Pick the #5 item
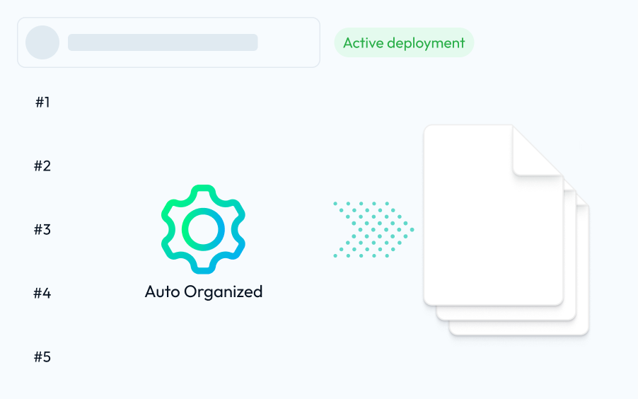638x399 pixels. tap(42, 357)
